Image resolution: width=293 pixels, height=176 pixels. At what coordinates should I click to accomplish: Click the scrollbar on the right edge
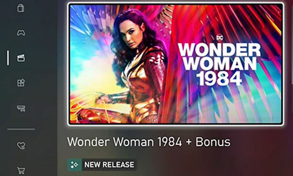[292, 56]
